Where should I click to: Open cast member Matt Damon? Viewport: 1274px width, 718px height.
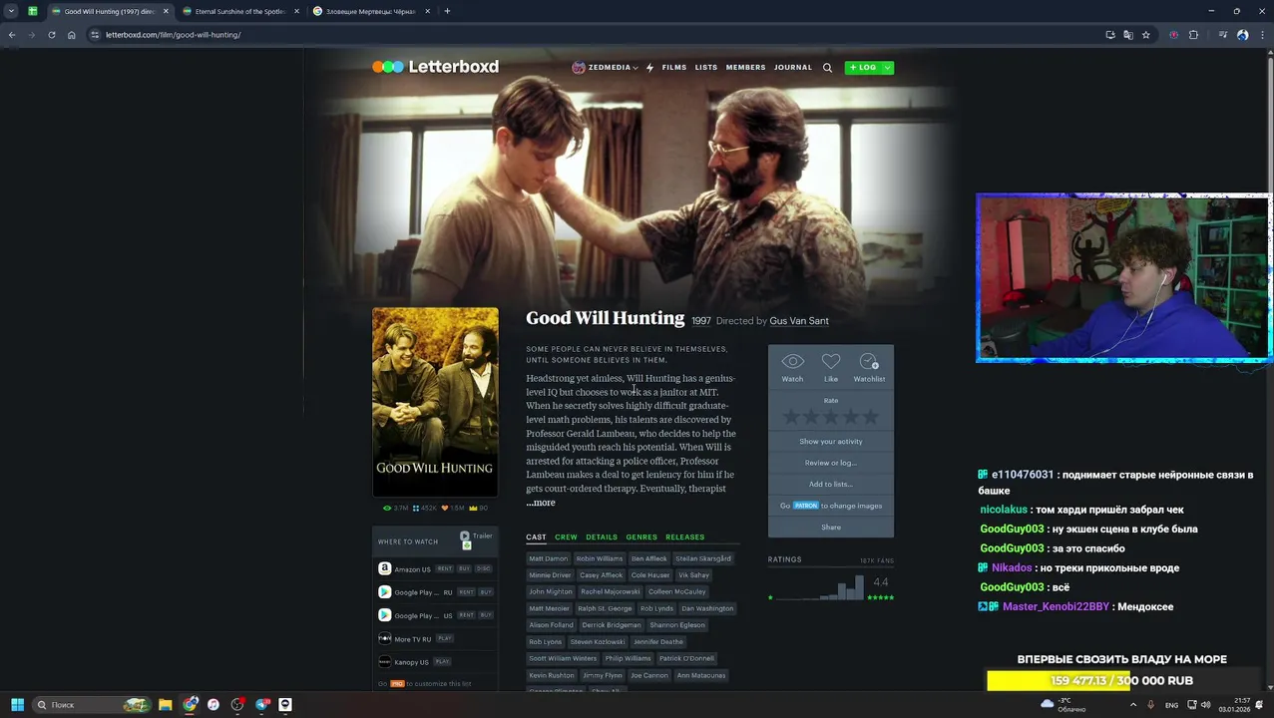coord(548,558)
